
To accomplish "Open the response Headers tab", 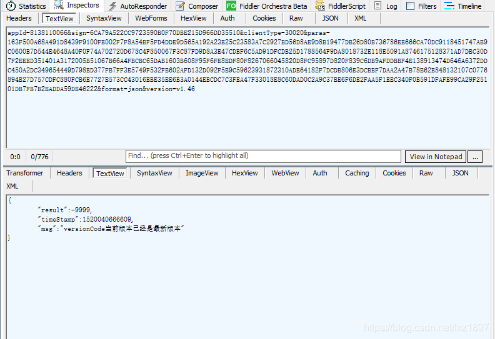I will pyautogui.click(x=69, y=173).
